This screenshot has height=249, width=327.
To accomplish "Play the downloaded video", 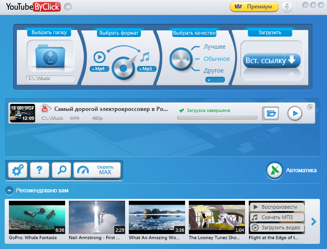I will click(x=295, y=114).
